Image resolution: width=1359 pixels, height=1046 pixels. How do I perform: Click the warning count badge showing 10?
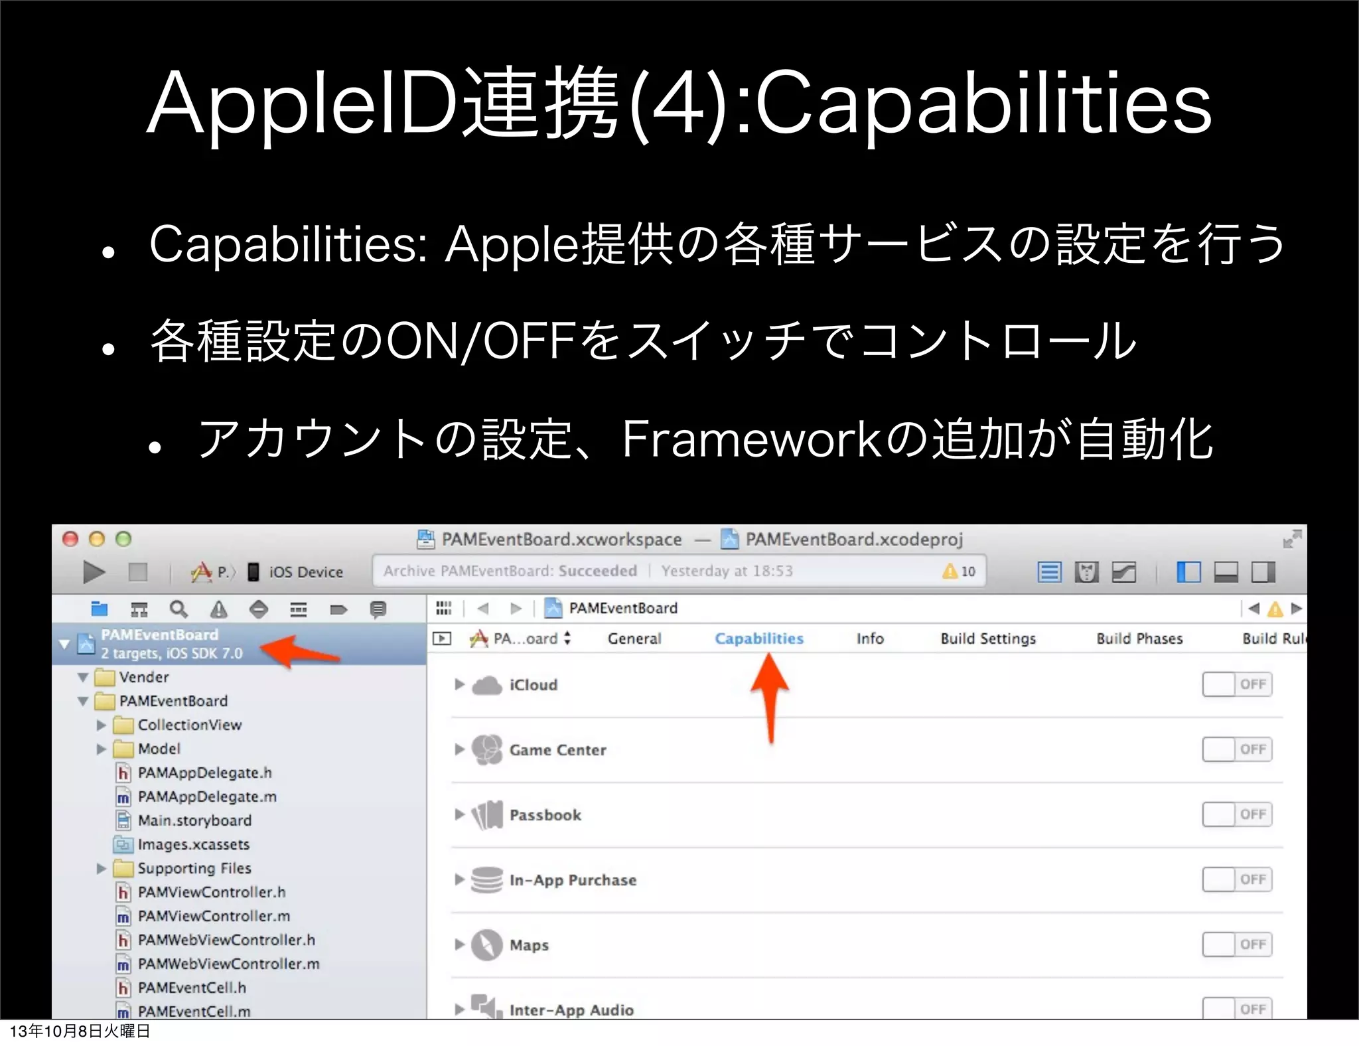pyautogui.click(x=959, y=571)
